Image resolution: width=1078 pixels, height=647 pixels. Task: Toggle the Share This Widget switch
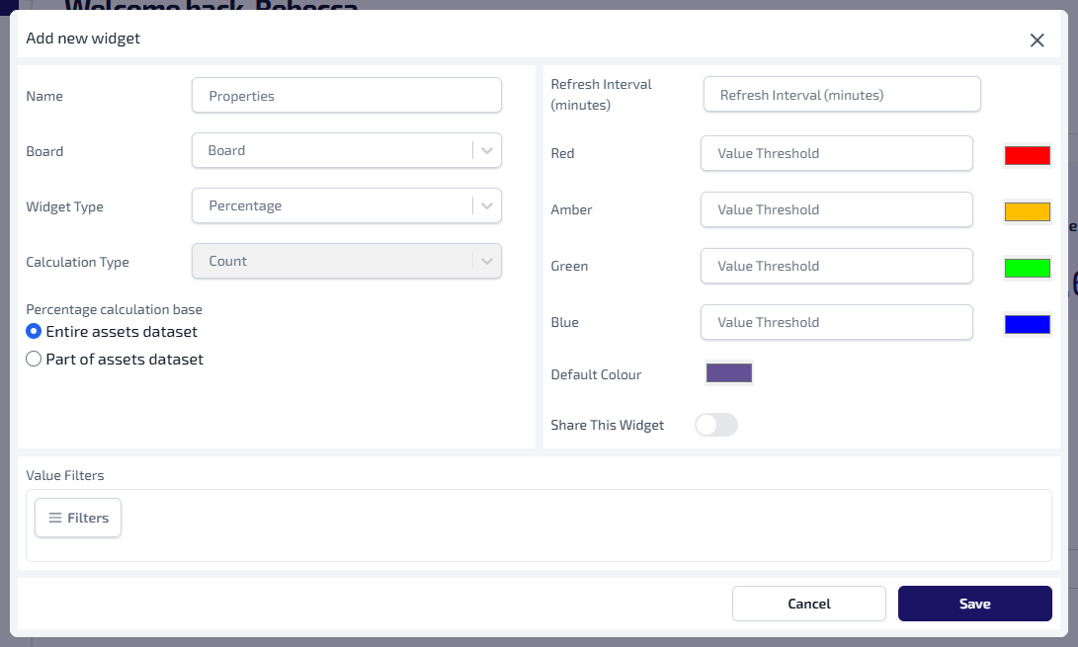(x=716, y=425)
